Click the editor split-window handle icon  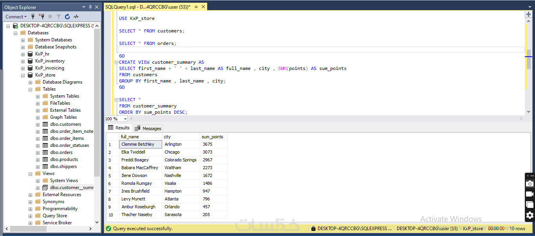pyautogui.click(x=528, y=14)
